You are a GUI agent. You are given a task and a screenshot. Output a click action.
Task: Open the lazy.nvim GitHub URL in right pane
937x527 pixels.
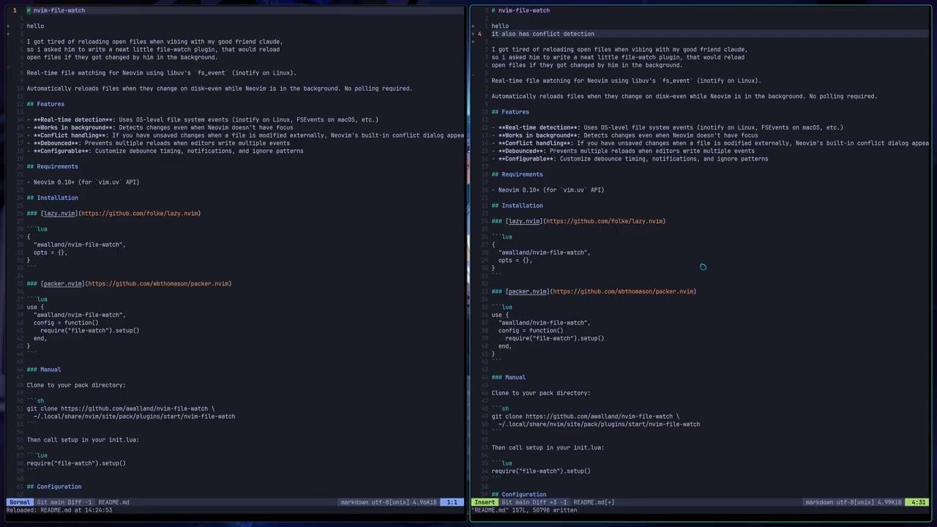[604, 221]
